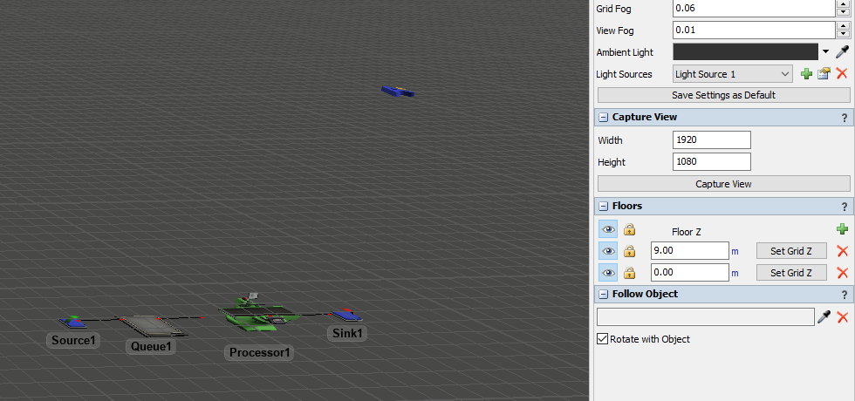This screenshot has height=401, width=855.
Task: Select the Queue1 object in 3D view
Action: coord(153,325)
